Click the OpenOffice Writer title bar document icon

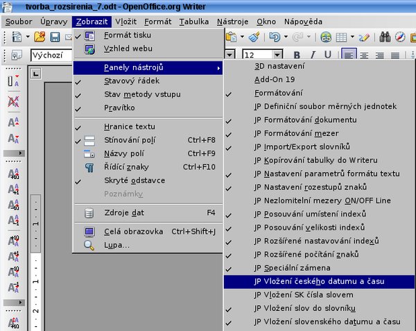[x=7, y=7]
